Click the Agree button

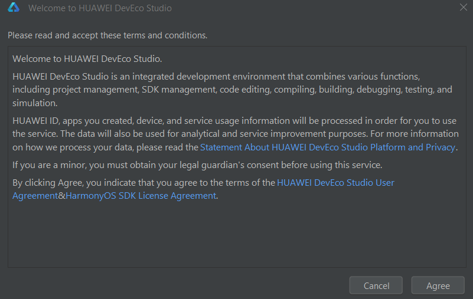(x=438, y=285)
